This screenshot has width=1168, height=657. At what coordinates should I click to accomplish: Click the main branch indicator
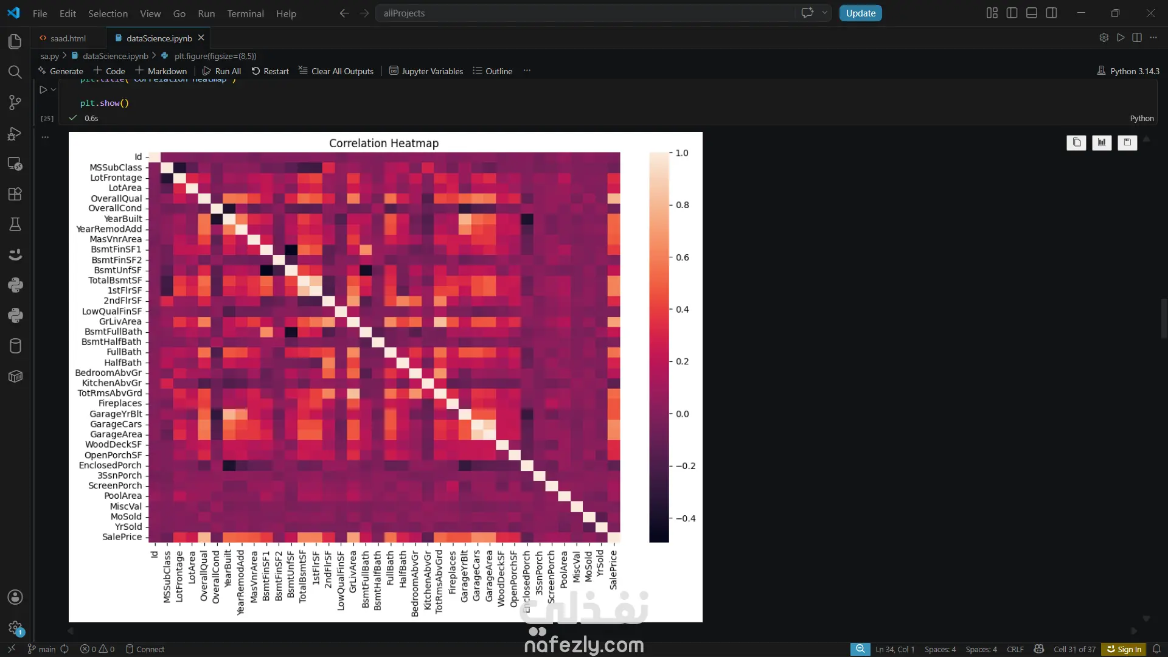pyautogui.click(x=41, y=649)
